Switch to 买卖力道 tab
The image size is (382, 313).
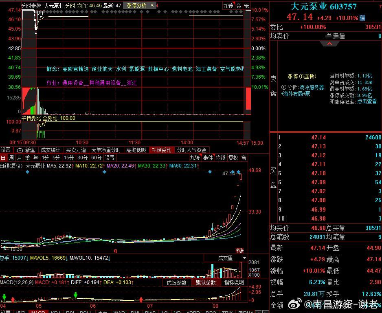point(76,150)
